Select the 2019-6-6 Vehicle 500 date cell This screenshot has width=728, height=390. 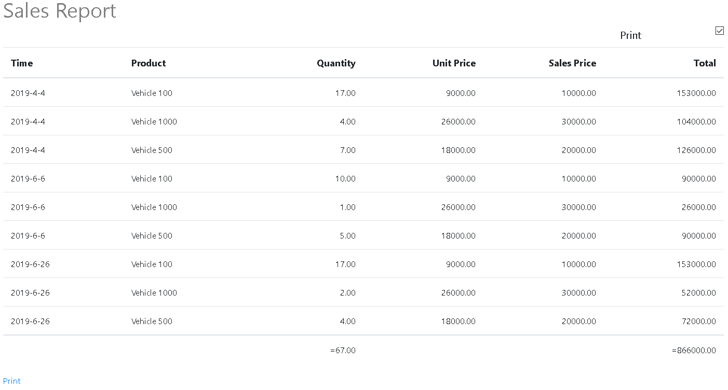click(x=28, y=235)
